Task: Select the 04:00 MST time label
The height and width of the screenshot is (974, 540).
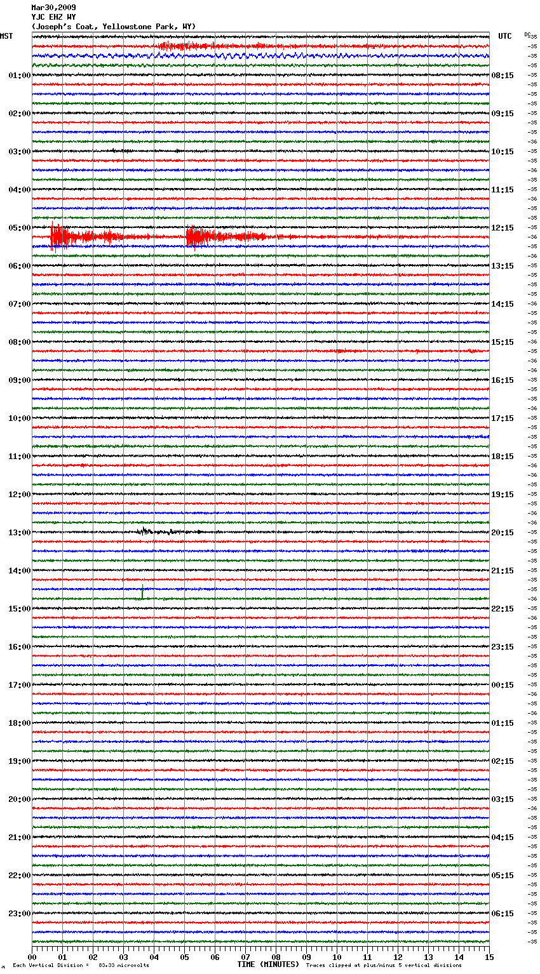Action: (20, 190)
